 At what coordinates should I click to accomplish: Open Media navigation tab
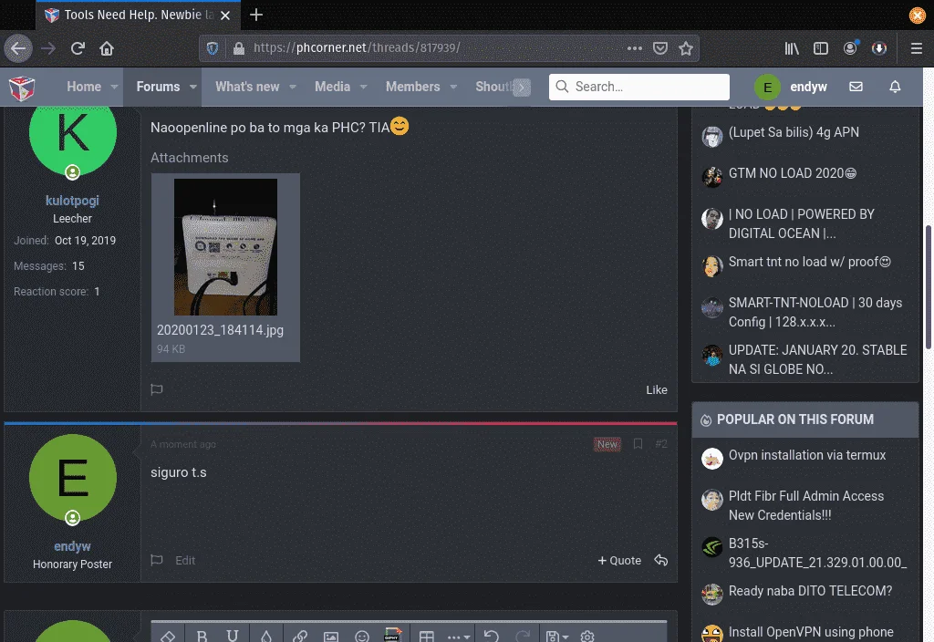pos(332,87)
